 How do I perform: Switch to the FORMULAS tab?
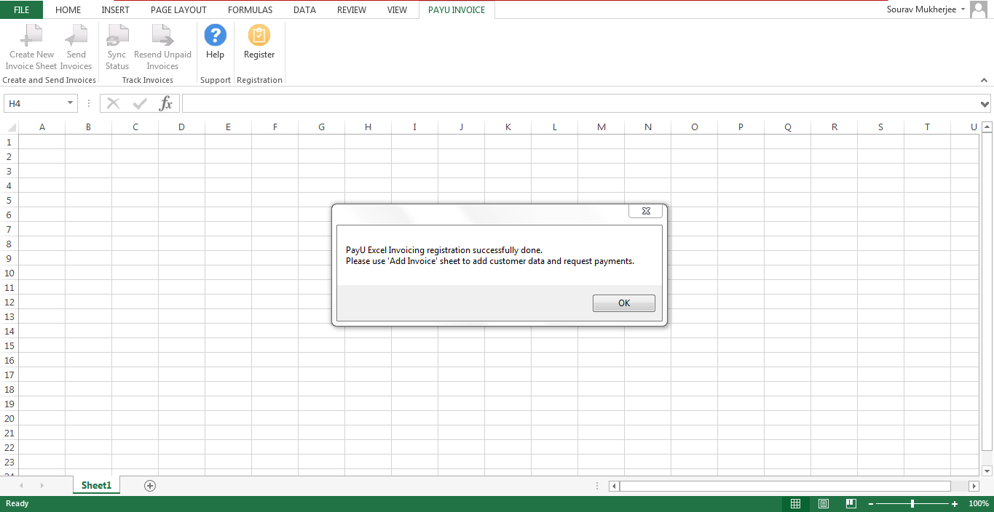click(250, 9)
